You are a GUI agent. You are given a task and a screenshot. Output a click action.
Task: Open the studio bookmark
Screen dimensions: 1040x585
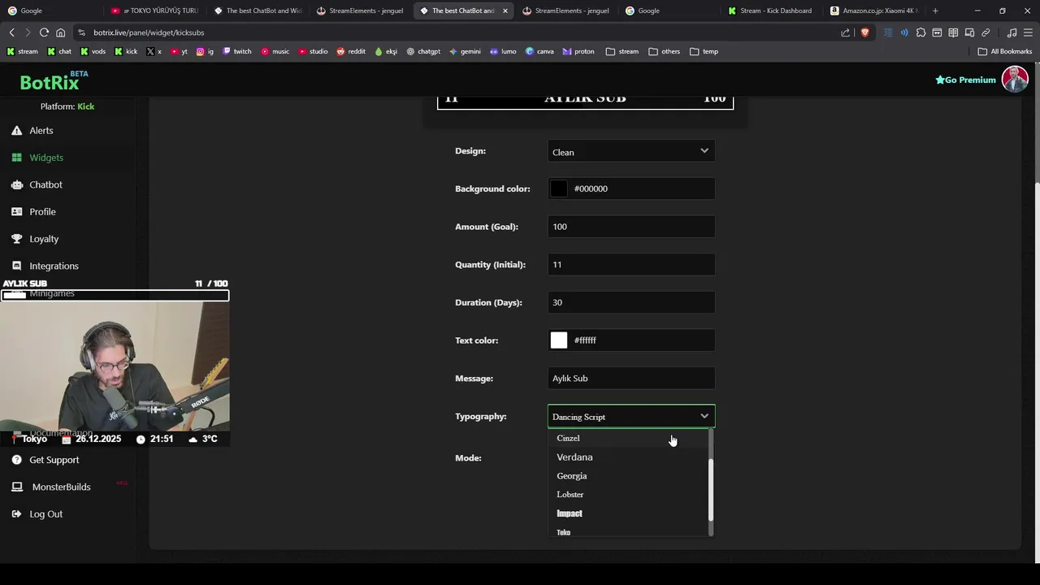click(x=313, y=51)
